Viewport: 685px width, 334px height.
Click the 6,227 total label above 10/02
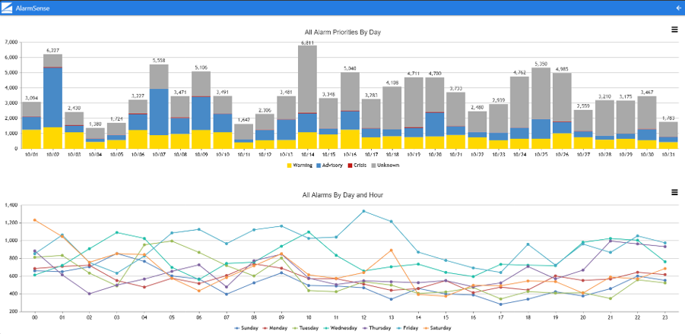[53, 51]
